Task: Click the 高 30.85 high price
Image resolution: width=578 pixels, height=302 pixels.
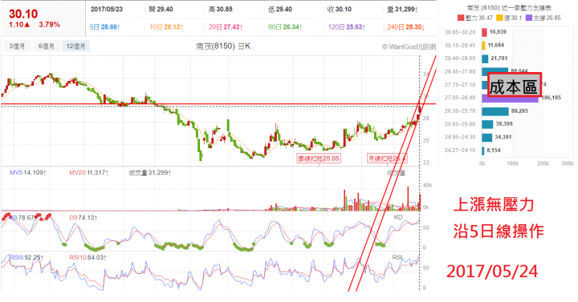Action: 221,9
